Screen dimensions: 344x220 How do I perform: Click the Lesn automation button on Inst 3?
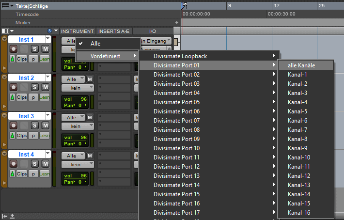pyautogui.click(x=45, y=136)
